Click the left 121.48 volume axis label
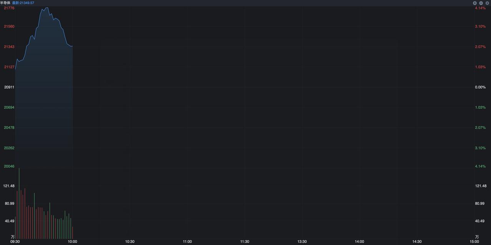491x245 pixels. click(x=9, y=186)
